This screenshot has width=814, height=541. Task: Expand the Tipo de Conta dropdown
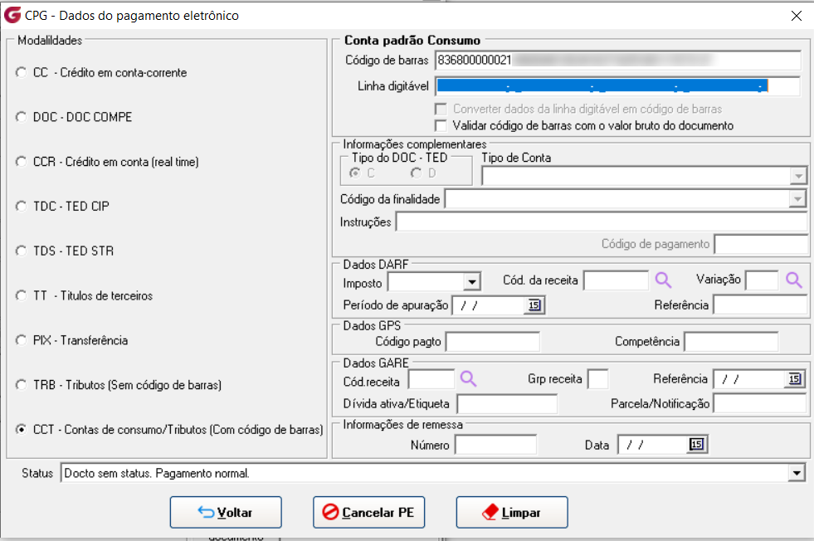tap(798, 177)
